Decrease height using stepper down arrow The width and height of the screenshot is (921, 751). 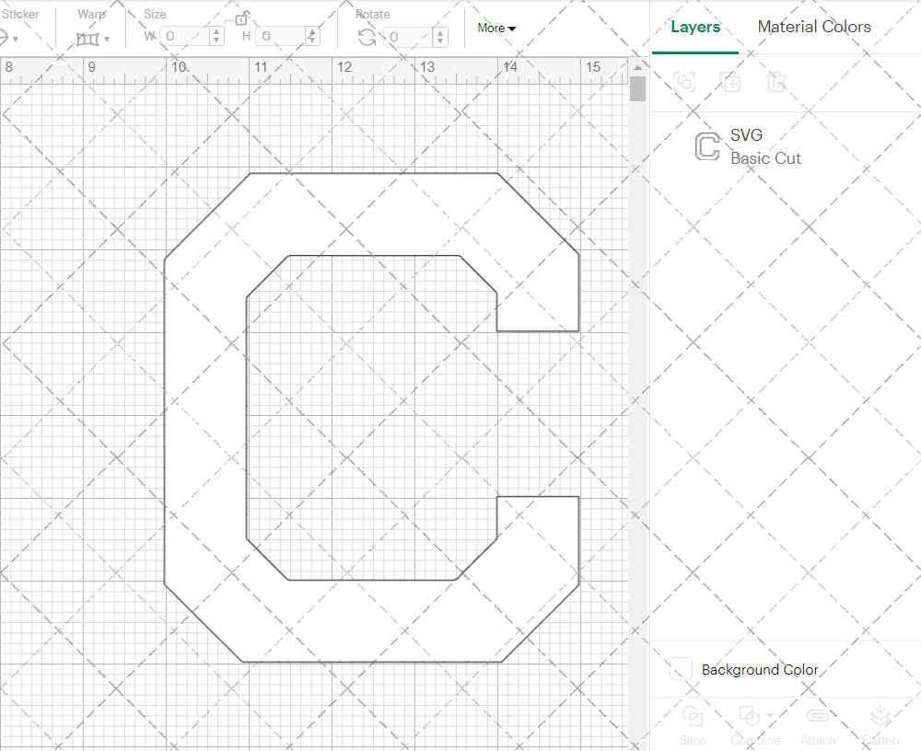[x=312, y=41]
